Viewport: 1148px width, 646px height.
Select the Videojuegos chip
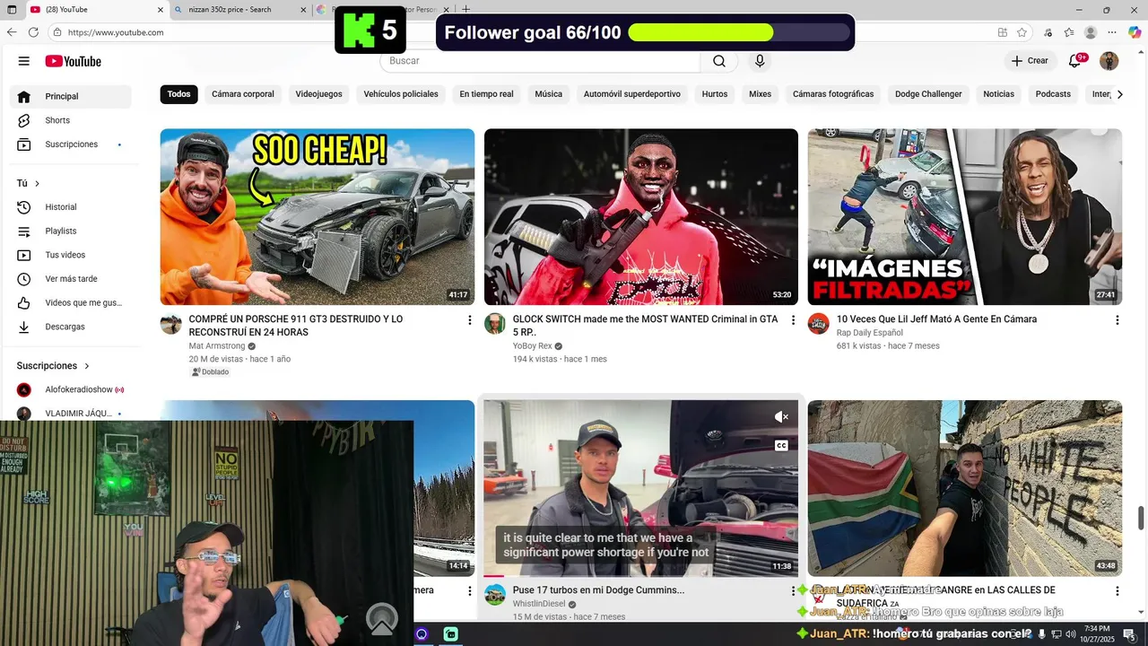coord(318,94)
